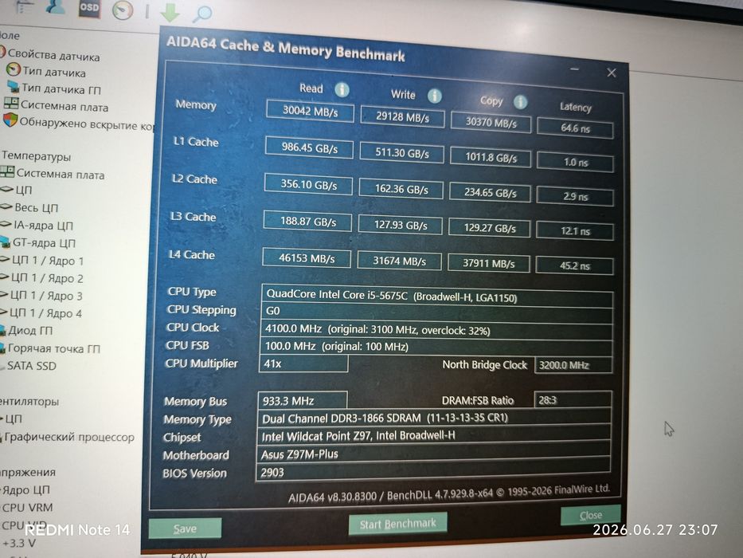Select L4 Cache Write 31674 MB/s
Viewport: 743px width, 558px height.
pos(400,261)
